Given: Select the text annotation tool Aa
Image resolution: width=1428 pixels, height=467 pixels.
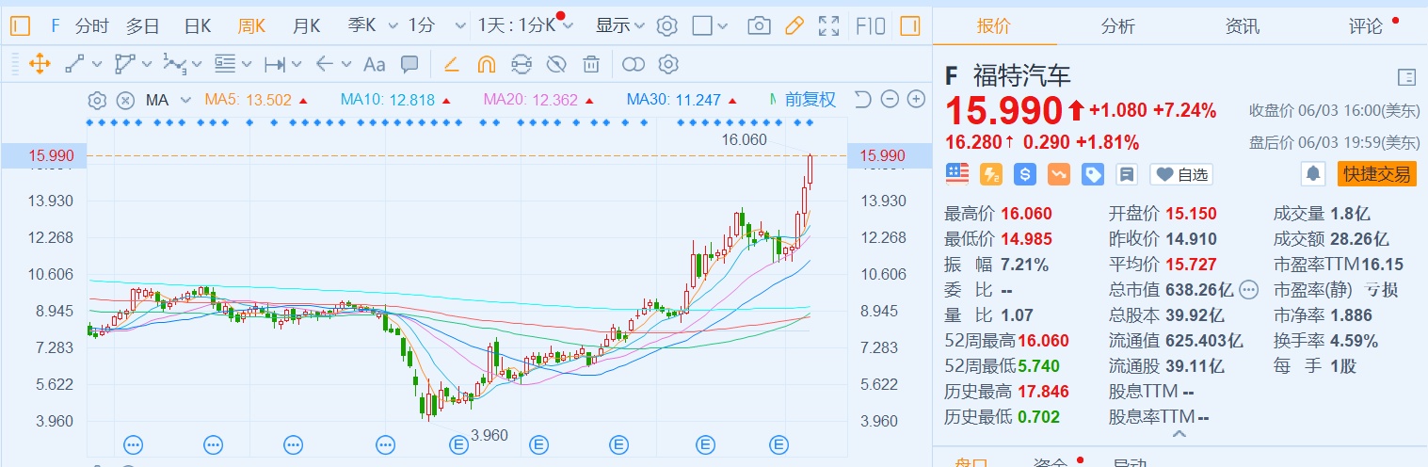Looking at the screenshot, I should [x=374, y=64].
